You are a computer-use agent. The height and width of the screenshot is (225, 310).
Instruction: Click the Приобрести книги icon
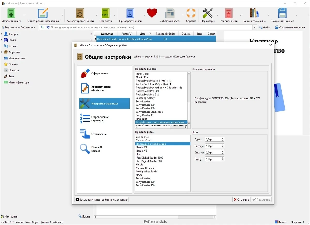(x=130, y=13)
